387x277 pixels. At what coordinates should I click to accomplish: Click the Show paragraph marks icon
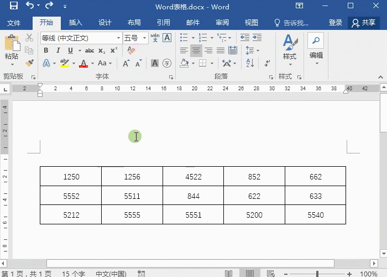[267, 63]
